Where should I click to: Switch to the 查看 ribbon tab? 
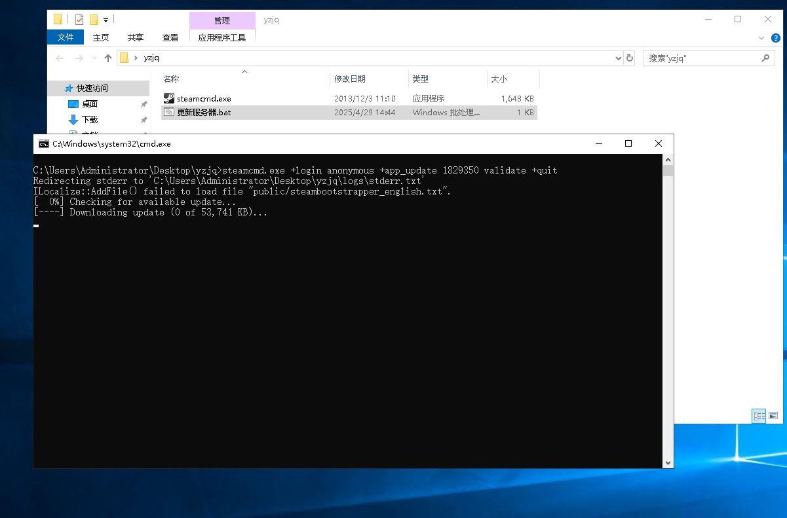[x=170, y=37]
